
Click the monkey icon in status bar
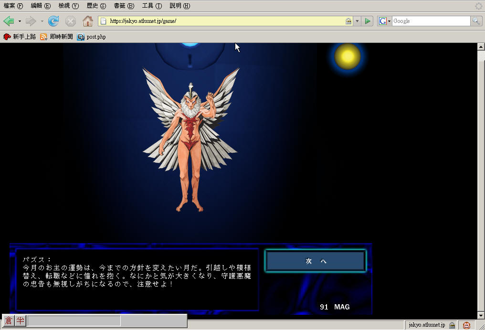pos(466,325)
